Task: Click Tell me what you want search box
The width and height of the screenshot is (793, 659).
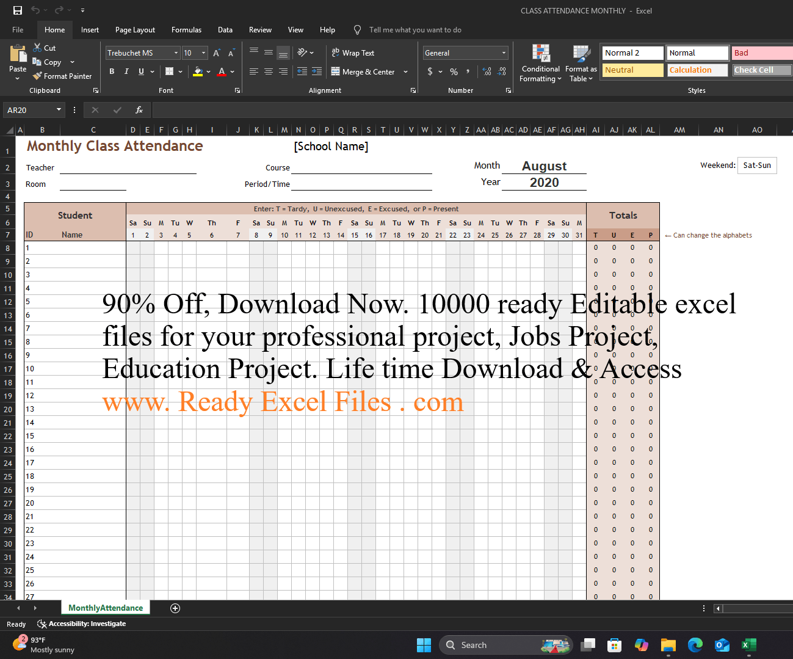Action: (x=415, y=29)
